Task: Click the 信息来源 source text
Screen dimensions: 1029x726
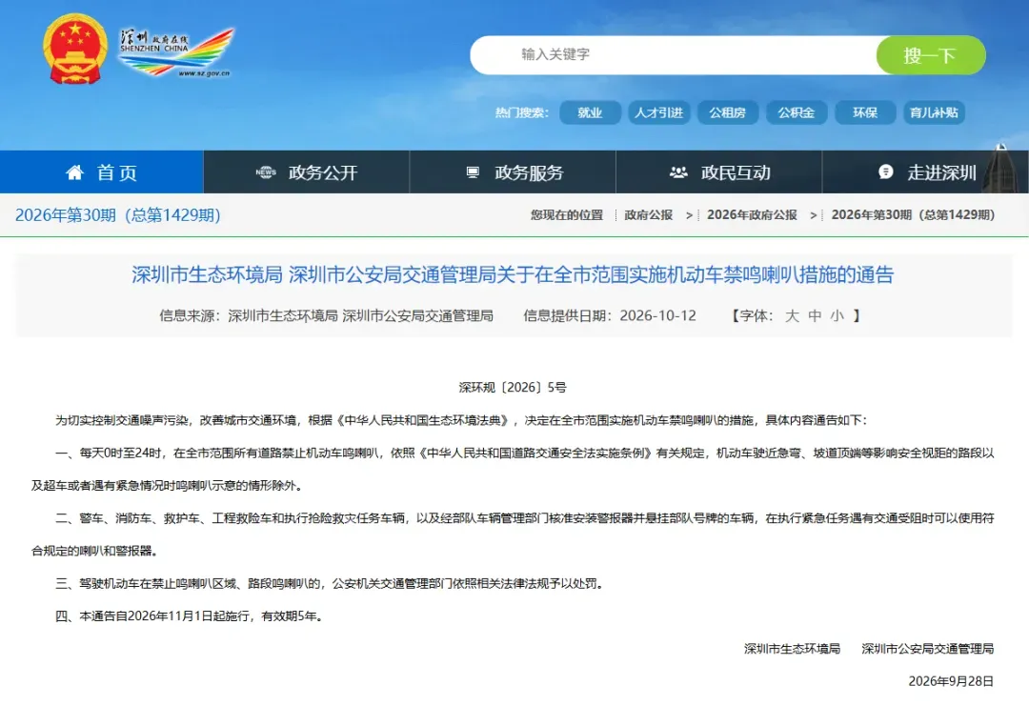Action: point(326,315)
